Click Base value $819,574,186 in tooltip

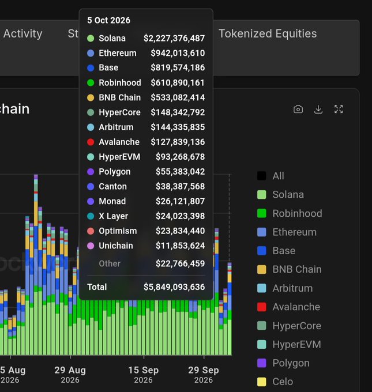click(178, 67)
